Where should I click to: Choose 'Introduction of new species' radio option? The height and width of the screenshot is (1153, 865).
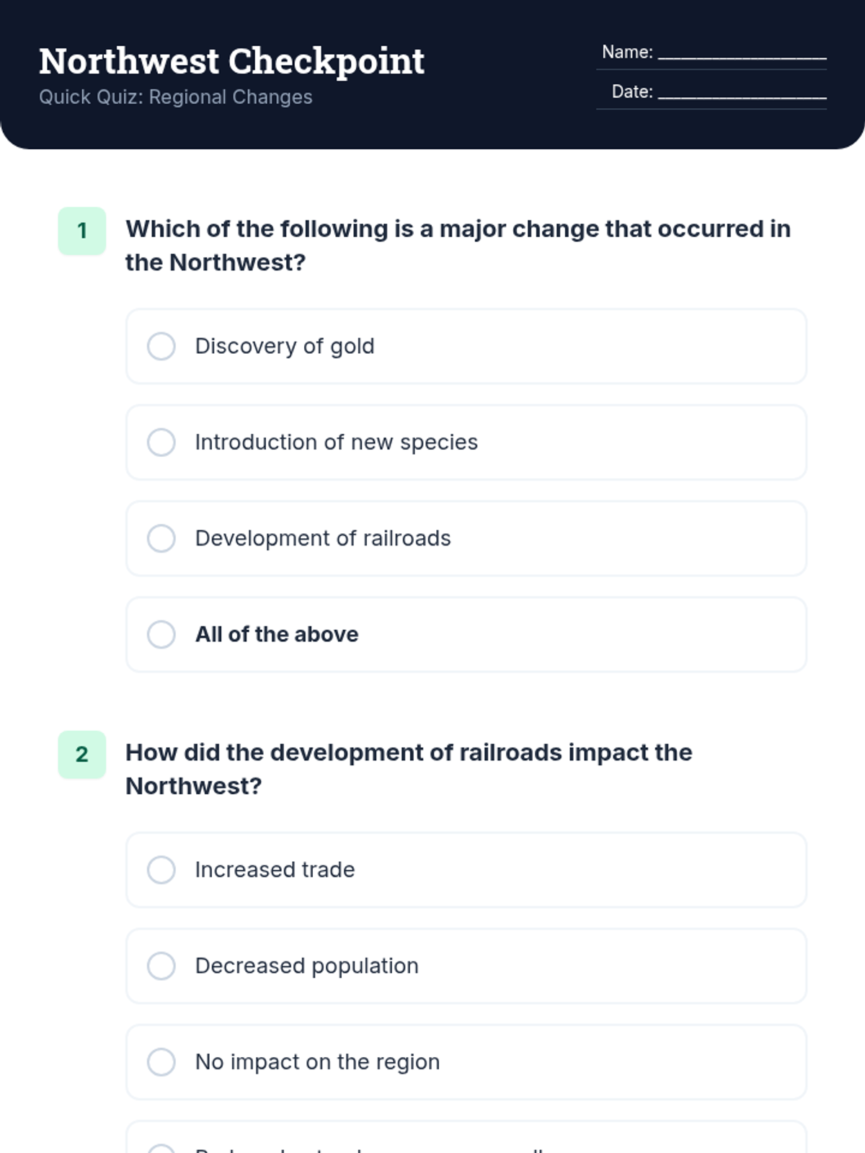[x=161, y=442]
